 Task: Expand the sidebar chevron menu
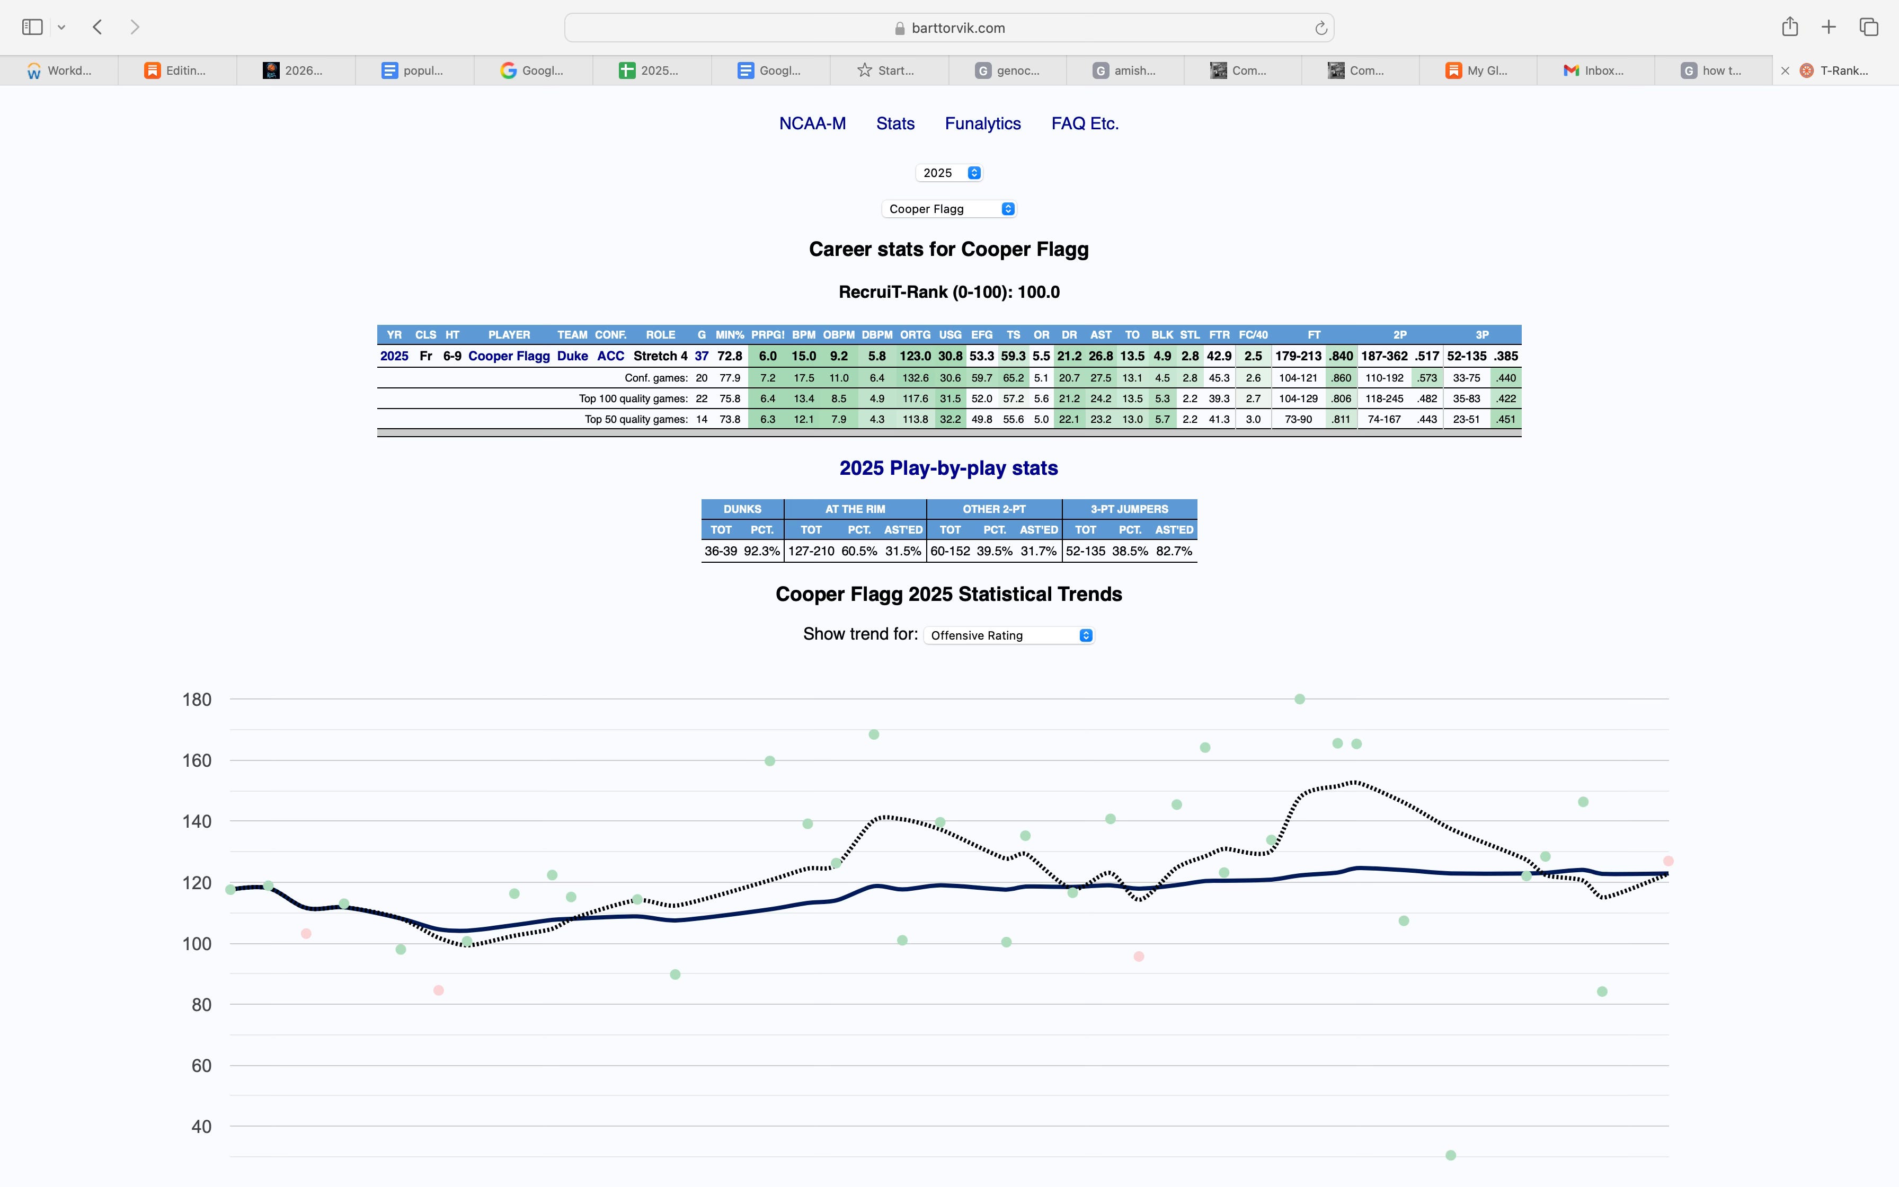coord(61,28)
